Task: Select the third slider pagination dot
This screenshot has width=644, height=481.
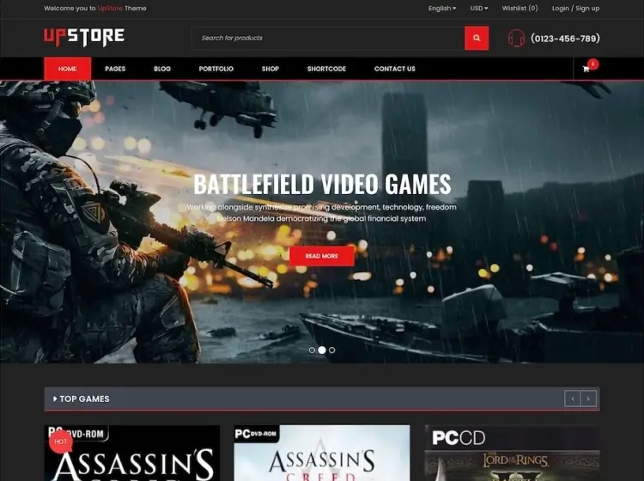Action: (x=332, y=350)
